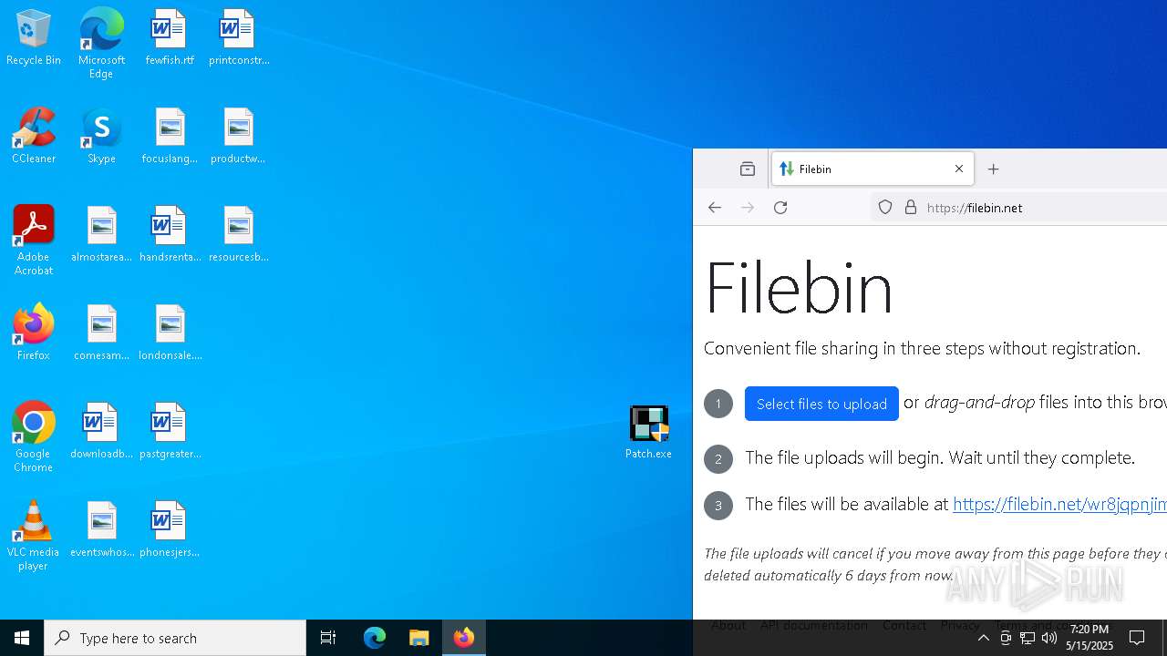Viewport: 1167px width, 656px height.
Task: Open tracking protection shield icon
Action: [x=884, y=208]
